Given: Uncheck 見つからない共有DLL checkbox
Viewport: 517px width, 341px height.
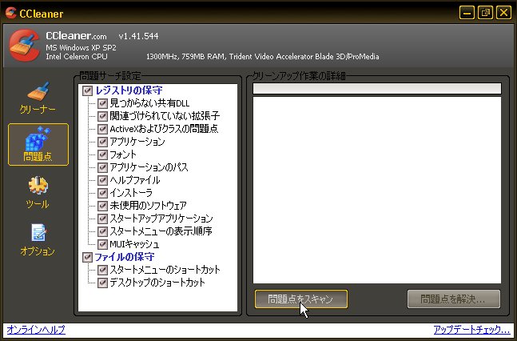Looking at the screenshot, I should pos(102,103).
